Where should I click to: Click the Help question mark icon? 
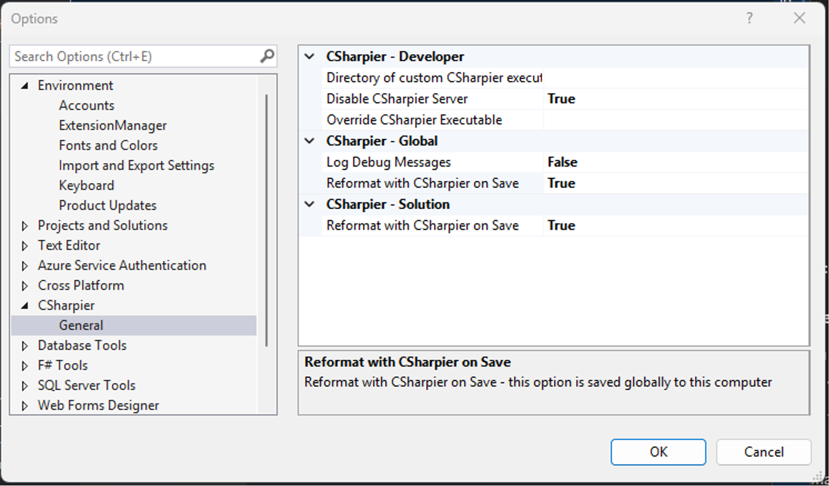point(749,18)
